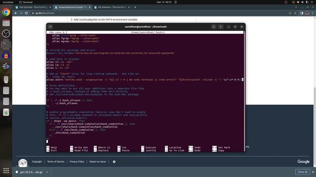316x177 pixels.
Task: Close the All releases tab
Action: tap(129, 7)
